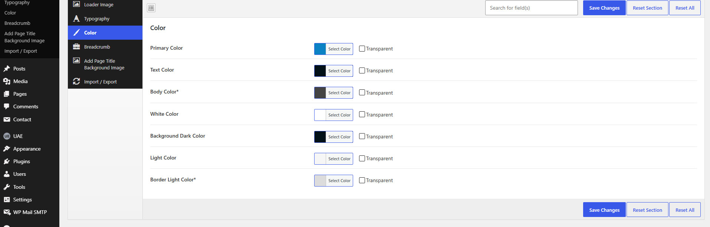Image resolution: width=710 pixels, height=227 pixels.
Task: Click the Import / Export refresh icon
Action: (76, 81)
